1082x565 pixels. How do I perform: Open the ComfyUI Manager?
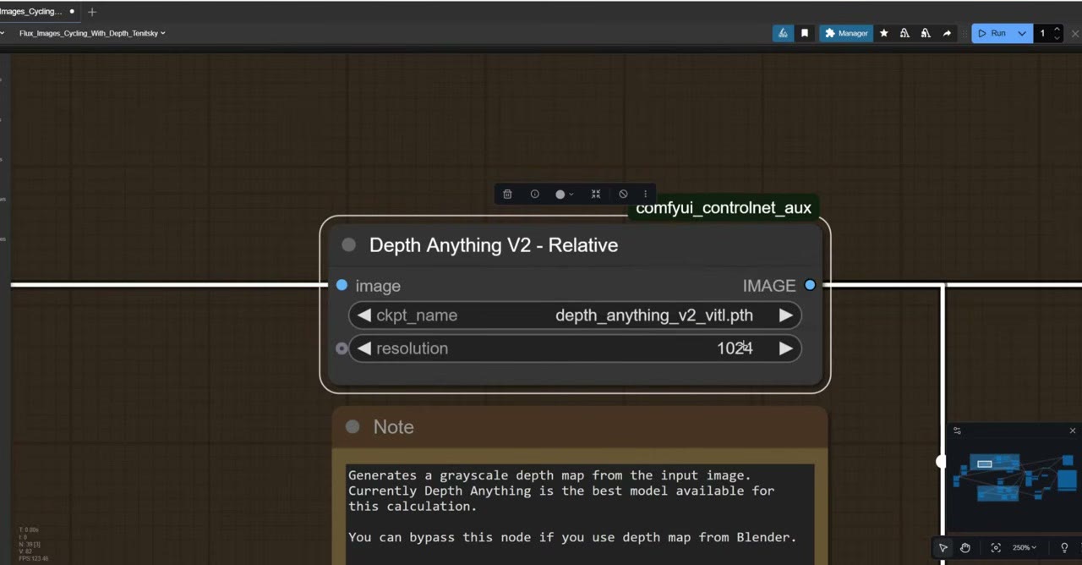click(846, 33)
